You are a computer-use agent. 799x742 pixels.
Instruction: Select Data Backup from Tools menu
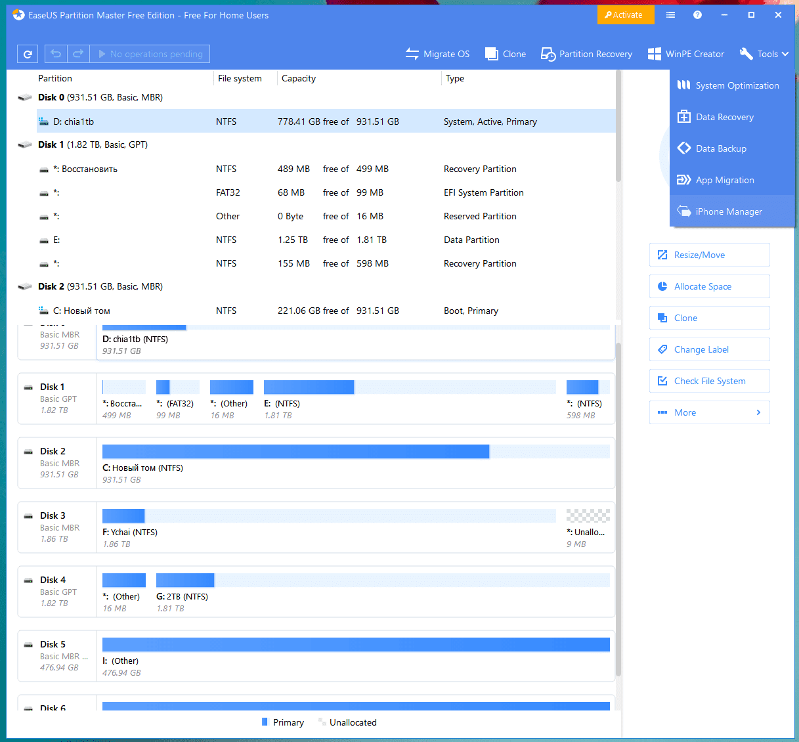732,148
